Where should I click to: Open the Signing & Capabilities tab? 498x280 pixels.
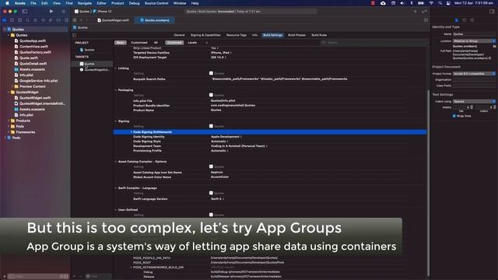[205, 35]
